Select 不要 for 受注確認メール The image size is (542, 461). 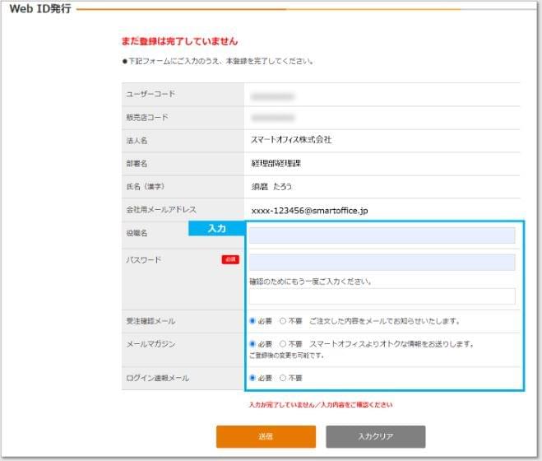pos(283,321)
